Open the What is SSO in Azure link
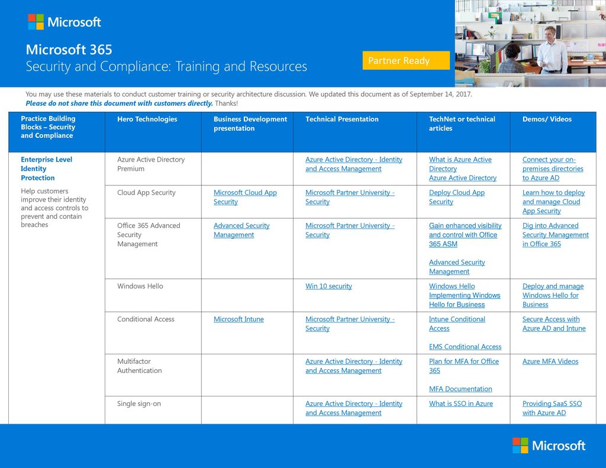Viewport: 606px width, 468px height. coord(460,404)
